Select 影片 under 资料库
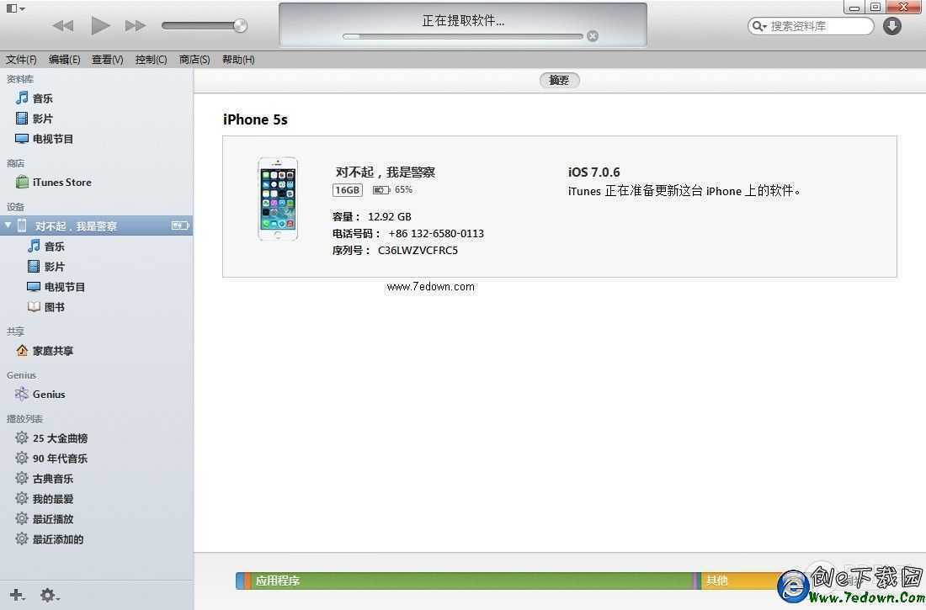926x610 pixels. pyautogui.click(x=43, y=118)
